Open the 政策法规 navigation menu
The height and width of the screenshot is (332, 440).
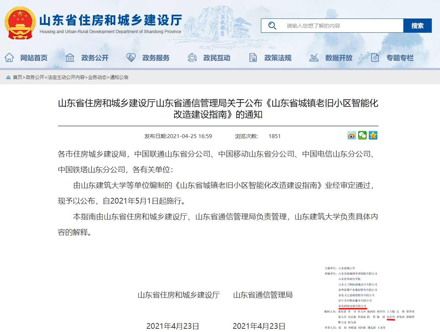click(278, 58)
